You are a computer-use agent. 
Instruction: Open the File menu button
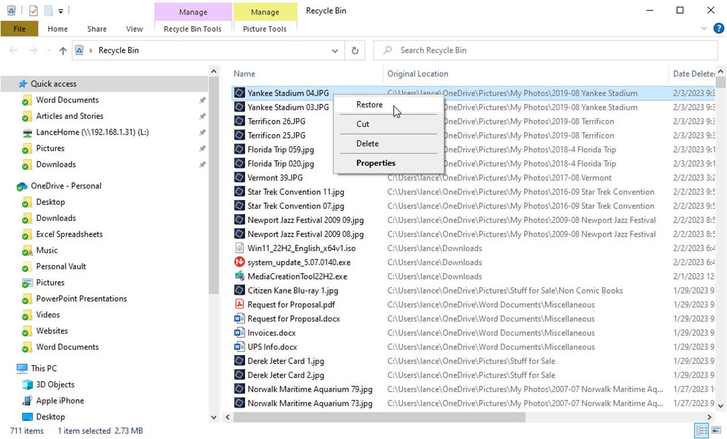(x=19, y=29)
